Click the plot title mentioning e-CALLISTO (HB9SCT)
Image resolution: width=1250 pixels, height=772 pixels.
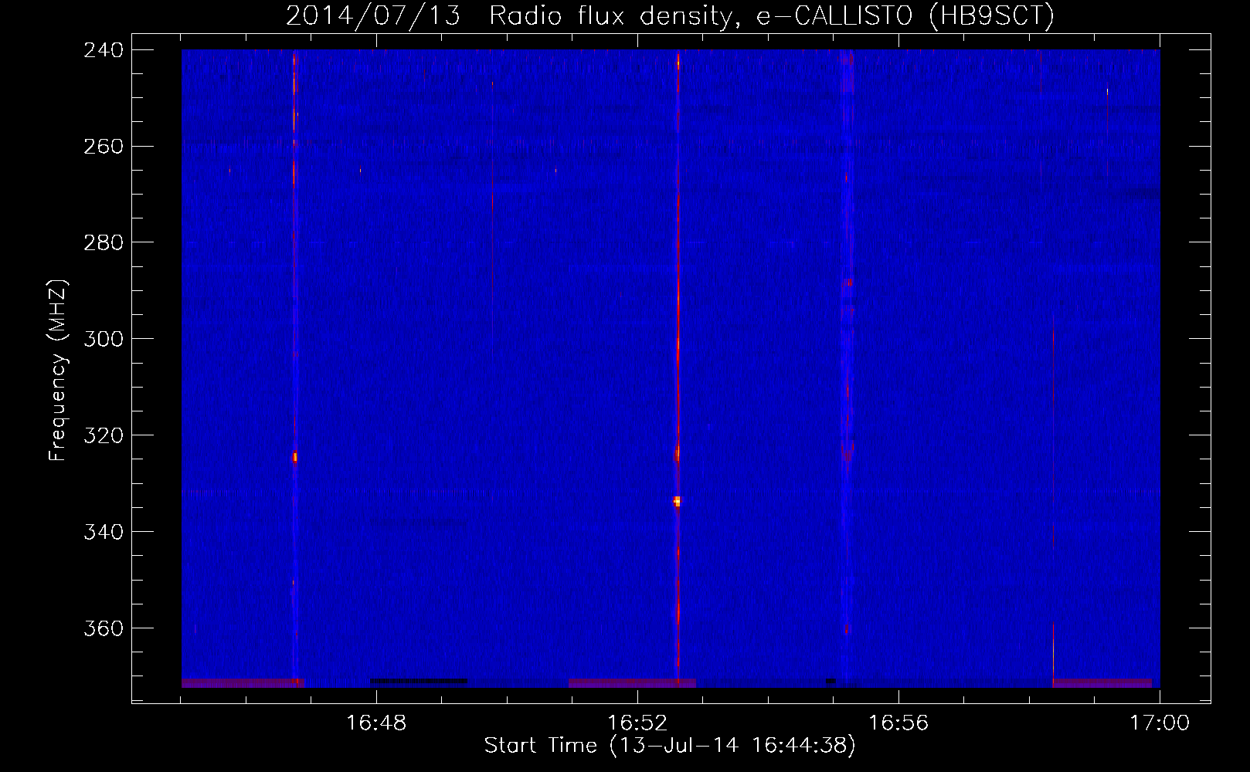coord(670,16)
